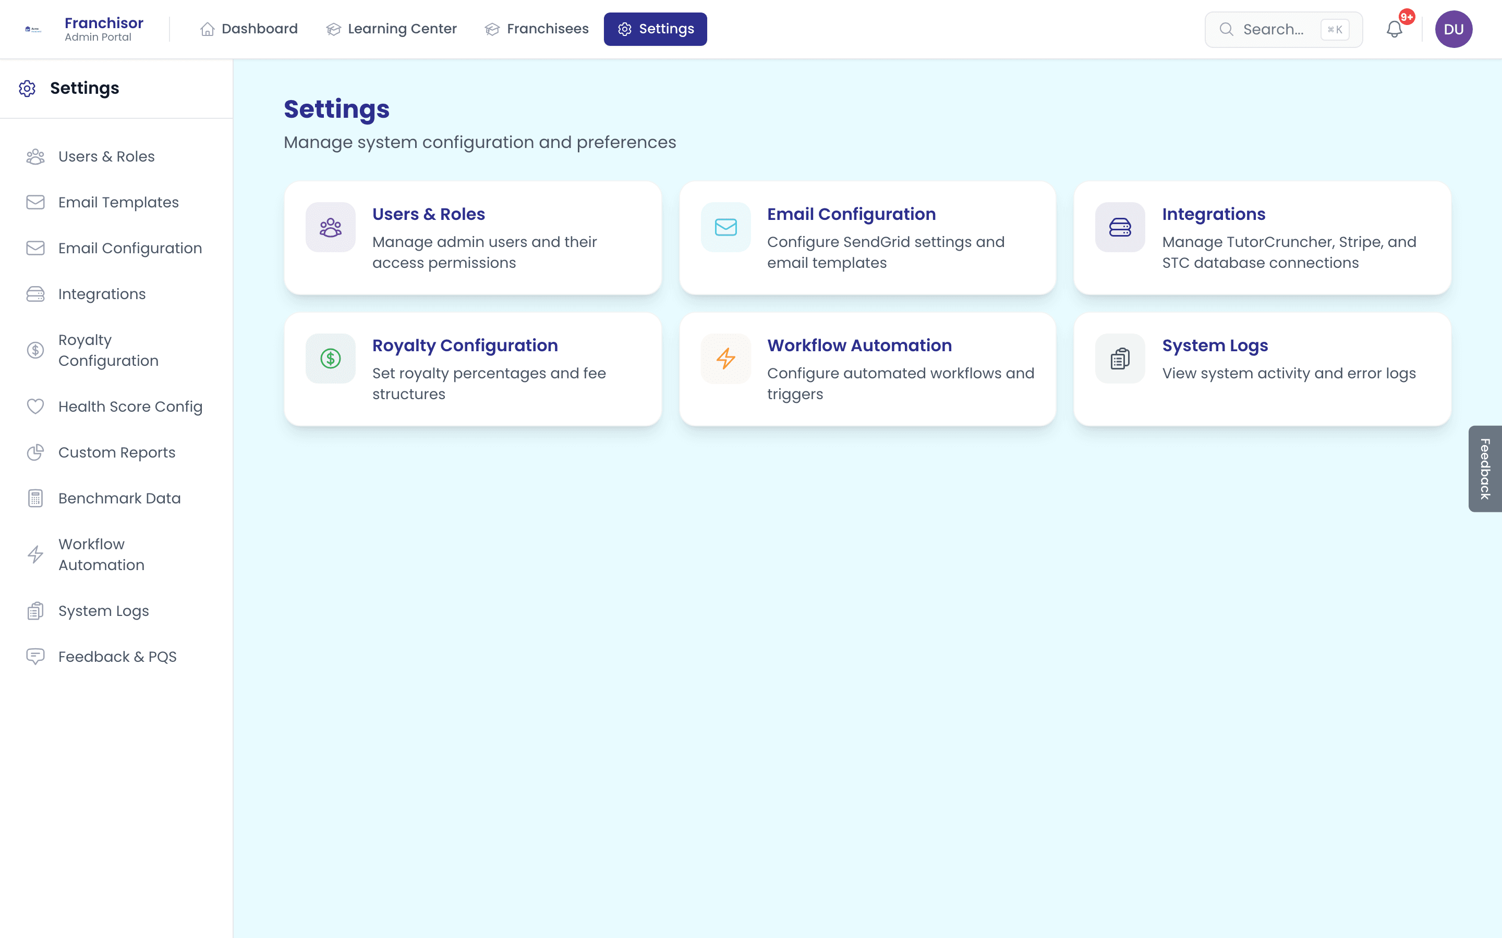
Task: Click the Feedback & PQS chat icon
Action: 35,657
